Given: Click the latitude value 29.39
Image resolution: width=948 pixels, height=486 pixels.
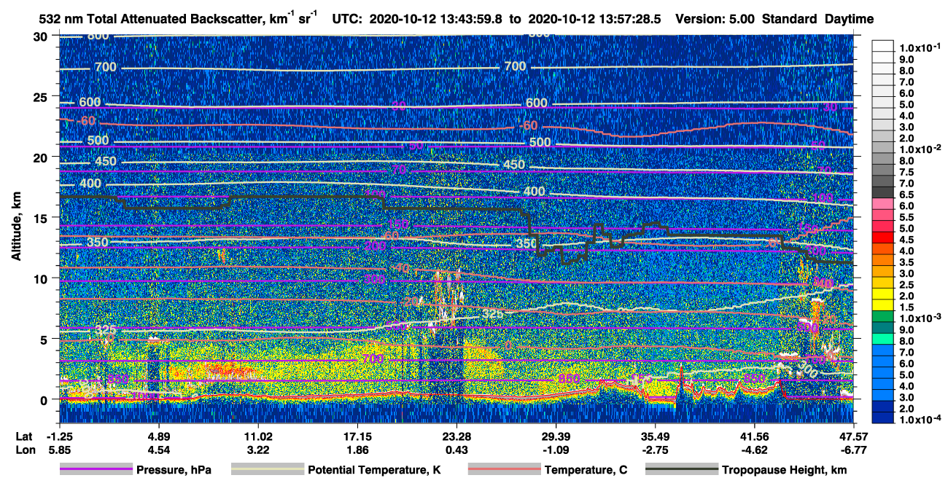Looking at the screenshot, I should pyautogui.click(x=556, y=436).
